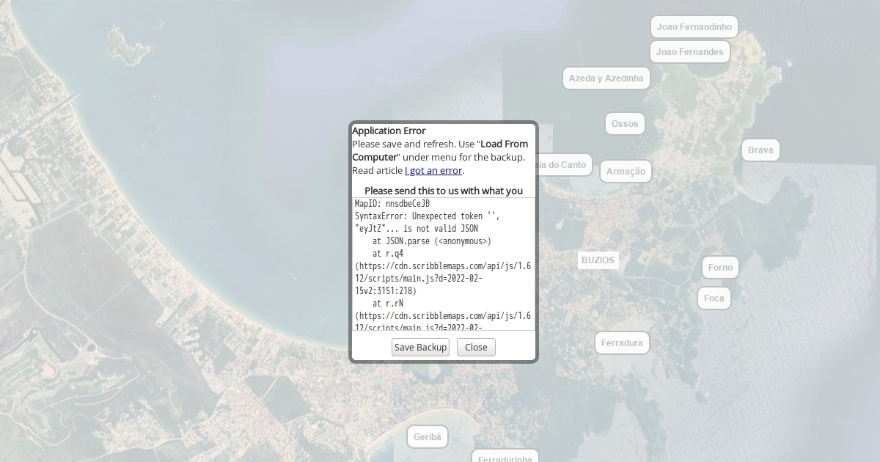The width and height of the screenshot is (880, 462).
Task: Select the Ferradura beach label
Action: click(622, 343)
